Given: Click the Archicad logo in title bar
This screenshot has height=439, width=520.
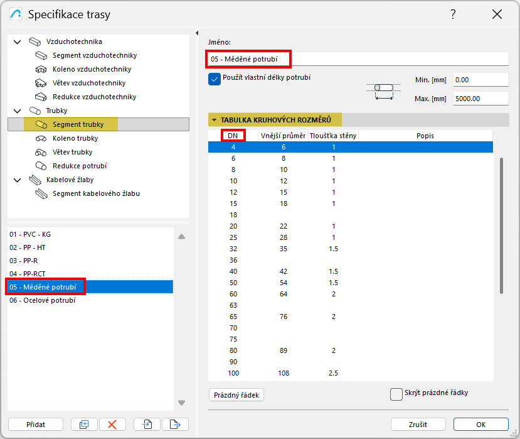Looking at the screenshot, I should [x=16, y=14].
